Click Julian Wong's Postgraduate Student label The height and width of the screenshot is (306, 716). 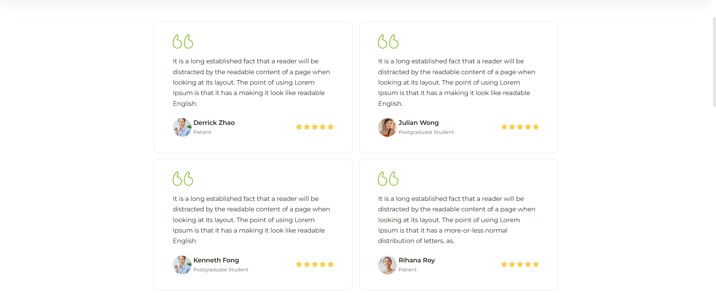[426, 132]
